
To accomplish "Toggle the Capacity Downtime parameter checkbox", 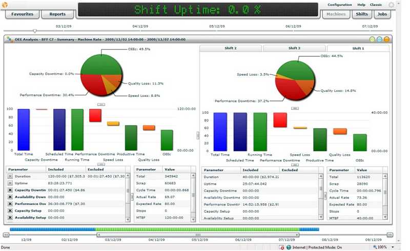I will tap(10, 190).
